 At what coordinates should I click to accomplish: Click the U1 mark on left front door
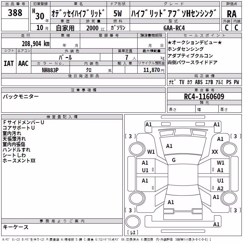click(145, 170)
